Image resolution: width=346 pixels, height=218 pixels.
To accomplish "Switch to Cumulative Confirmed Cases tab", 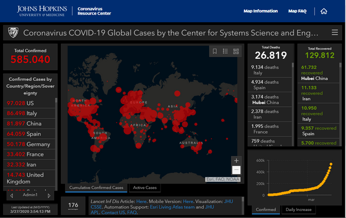I will [x=96, y=188].
